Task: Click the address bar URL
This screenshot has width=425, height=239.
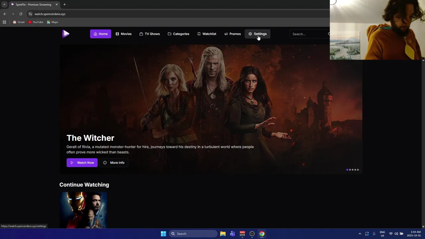Action: pos(50,14)
